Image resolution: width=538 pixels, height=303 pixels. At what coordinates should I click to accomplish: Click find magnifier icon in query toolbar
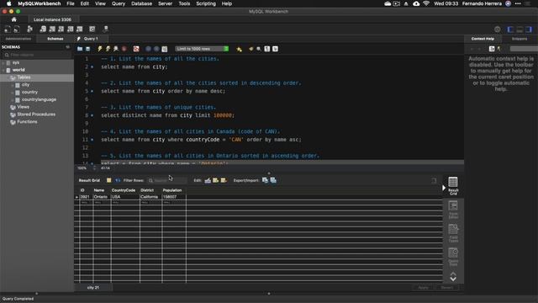point(259,49)
